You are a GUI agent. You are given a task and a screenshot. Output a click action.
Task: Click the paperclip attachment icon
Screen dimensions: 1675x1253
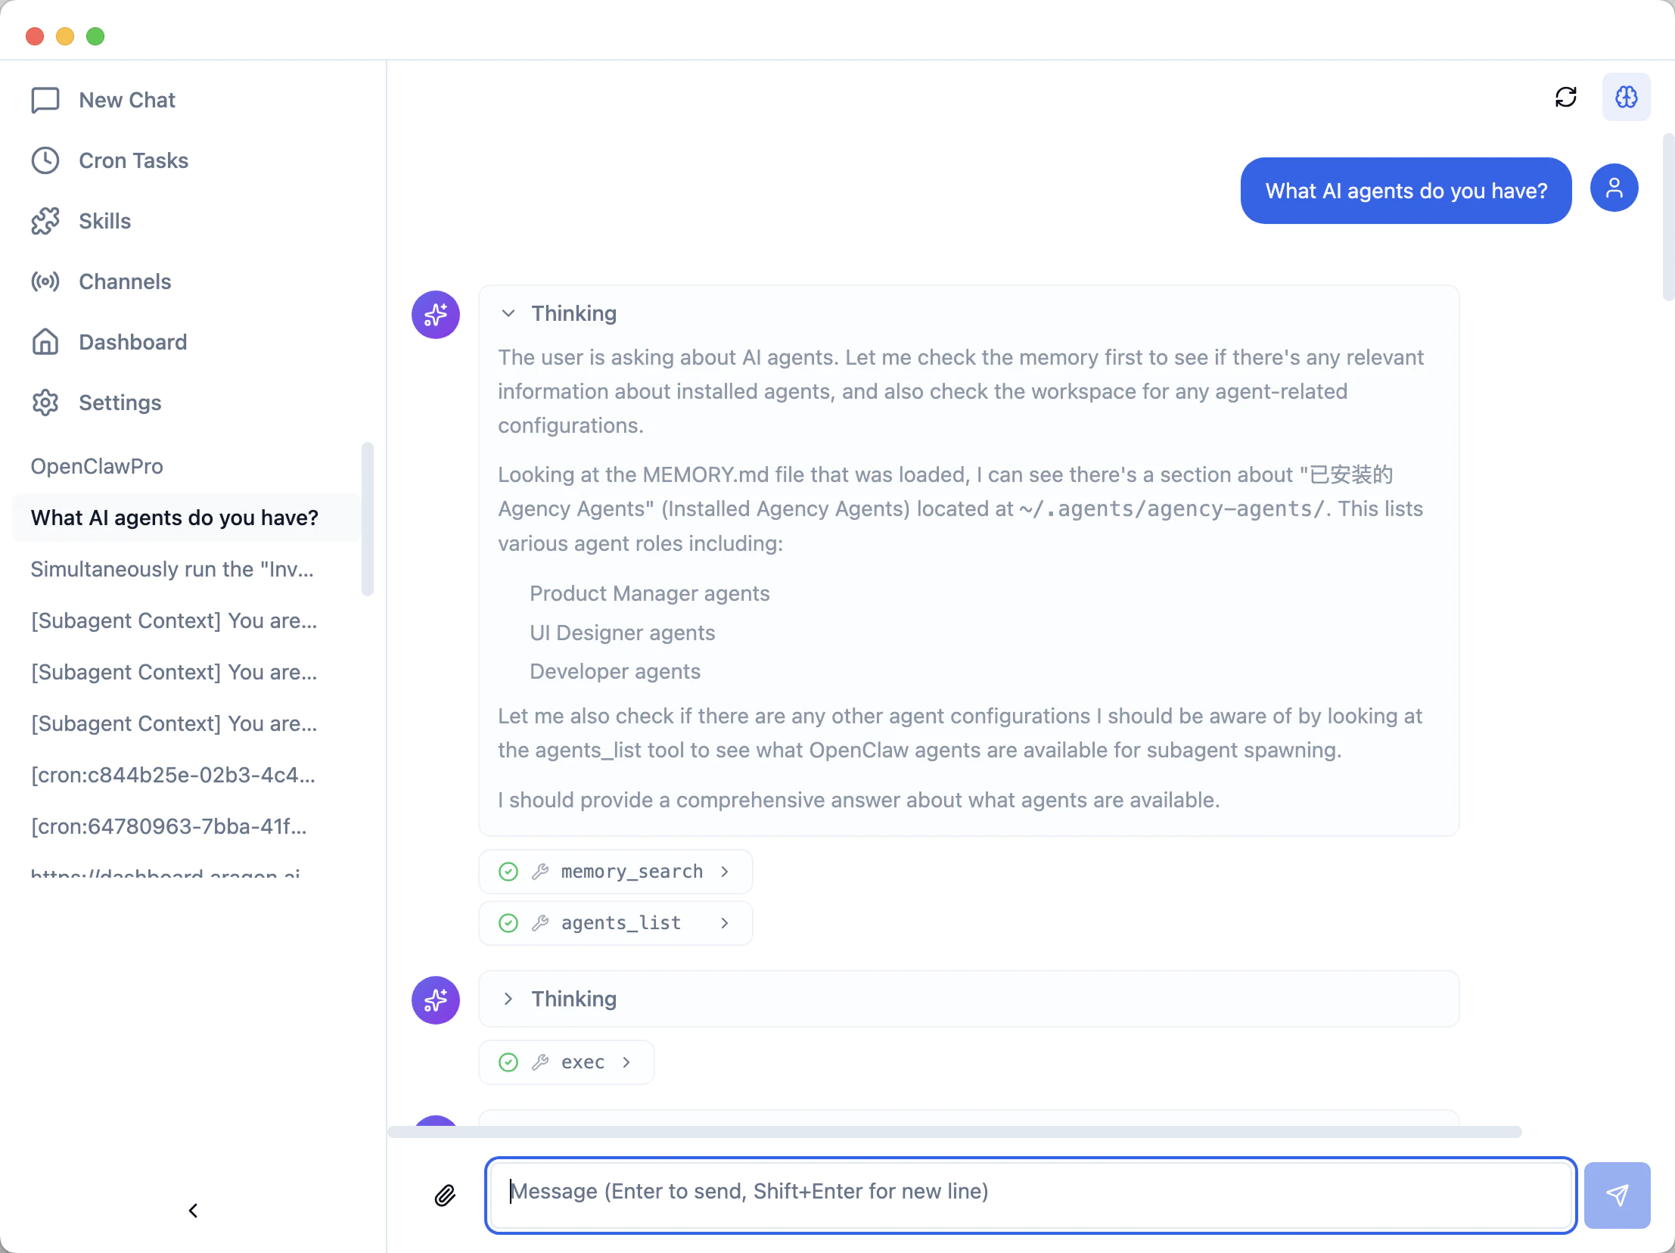(x=446, y=1195)
